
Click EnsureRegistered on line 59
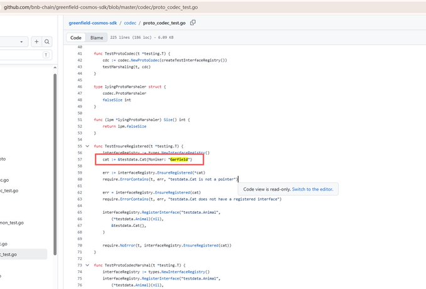click(x=174, y=172)
